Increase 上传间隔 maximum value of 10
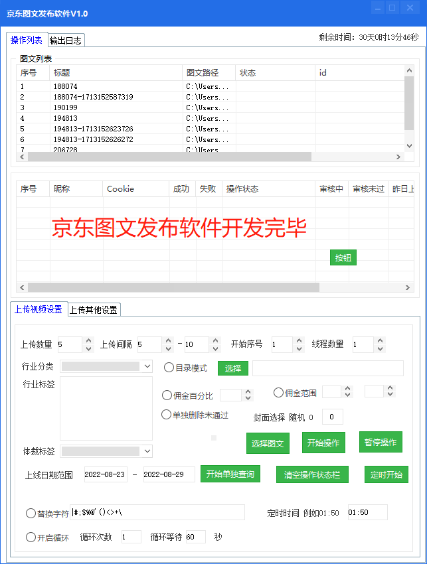 click(x=215, y=340)
